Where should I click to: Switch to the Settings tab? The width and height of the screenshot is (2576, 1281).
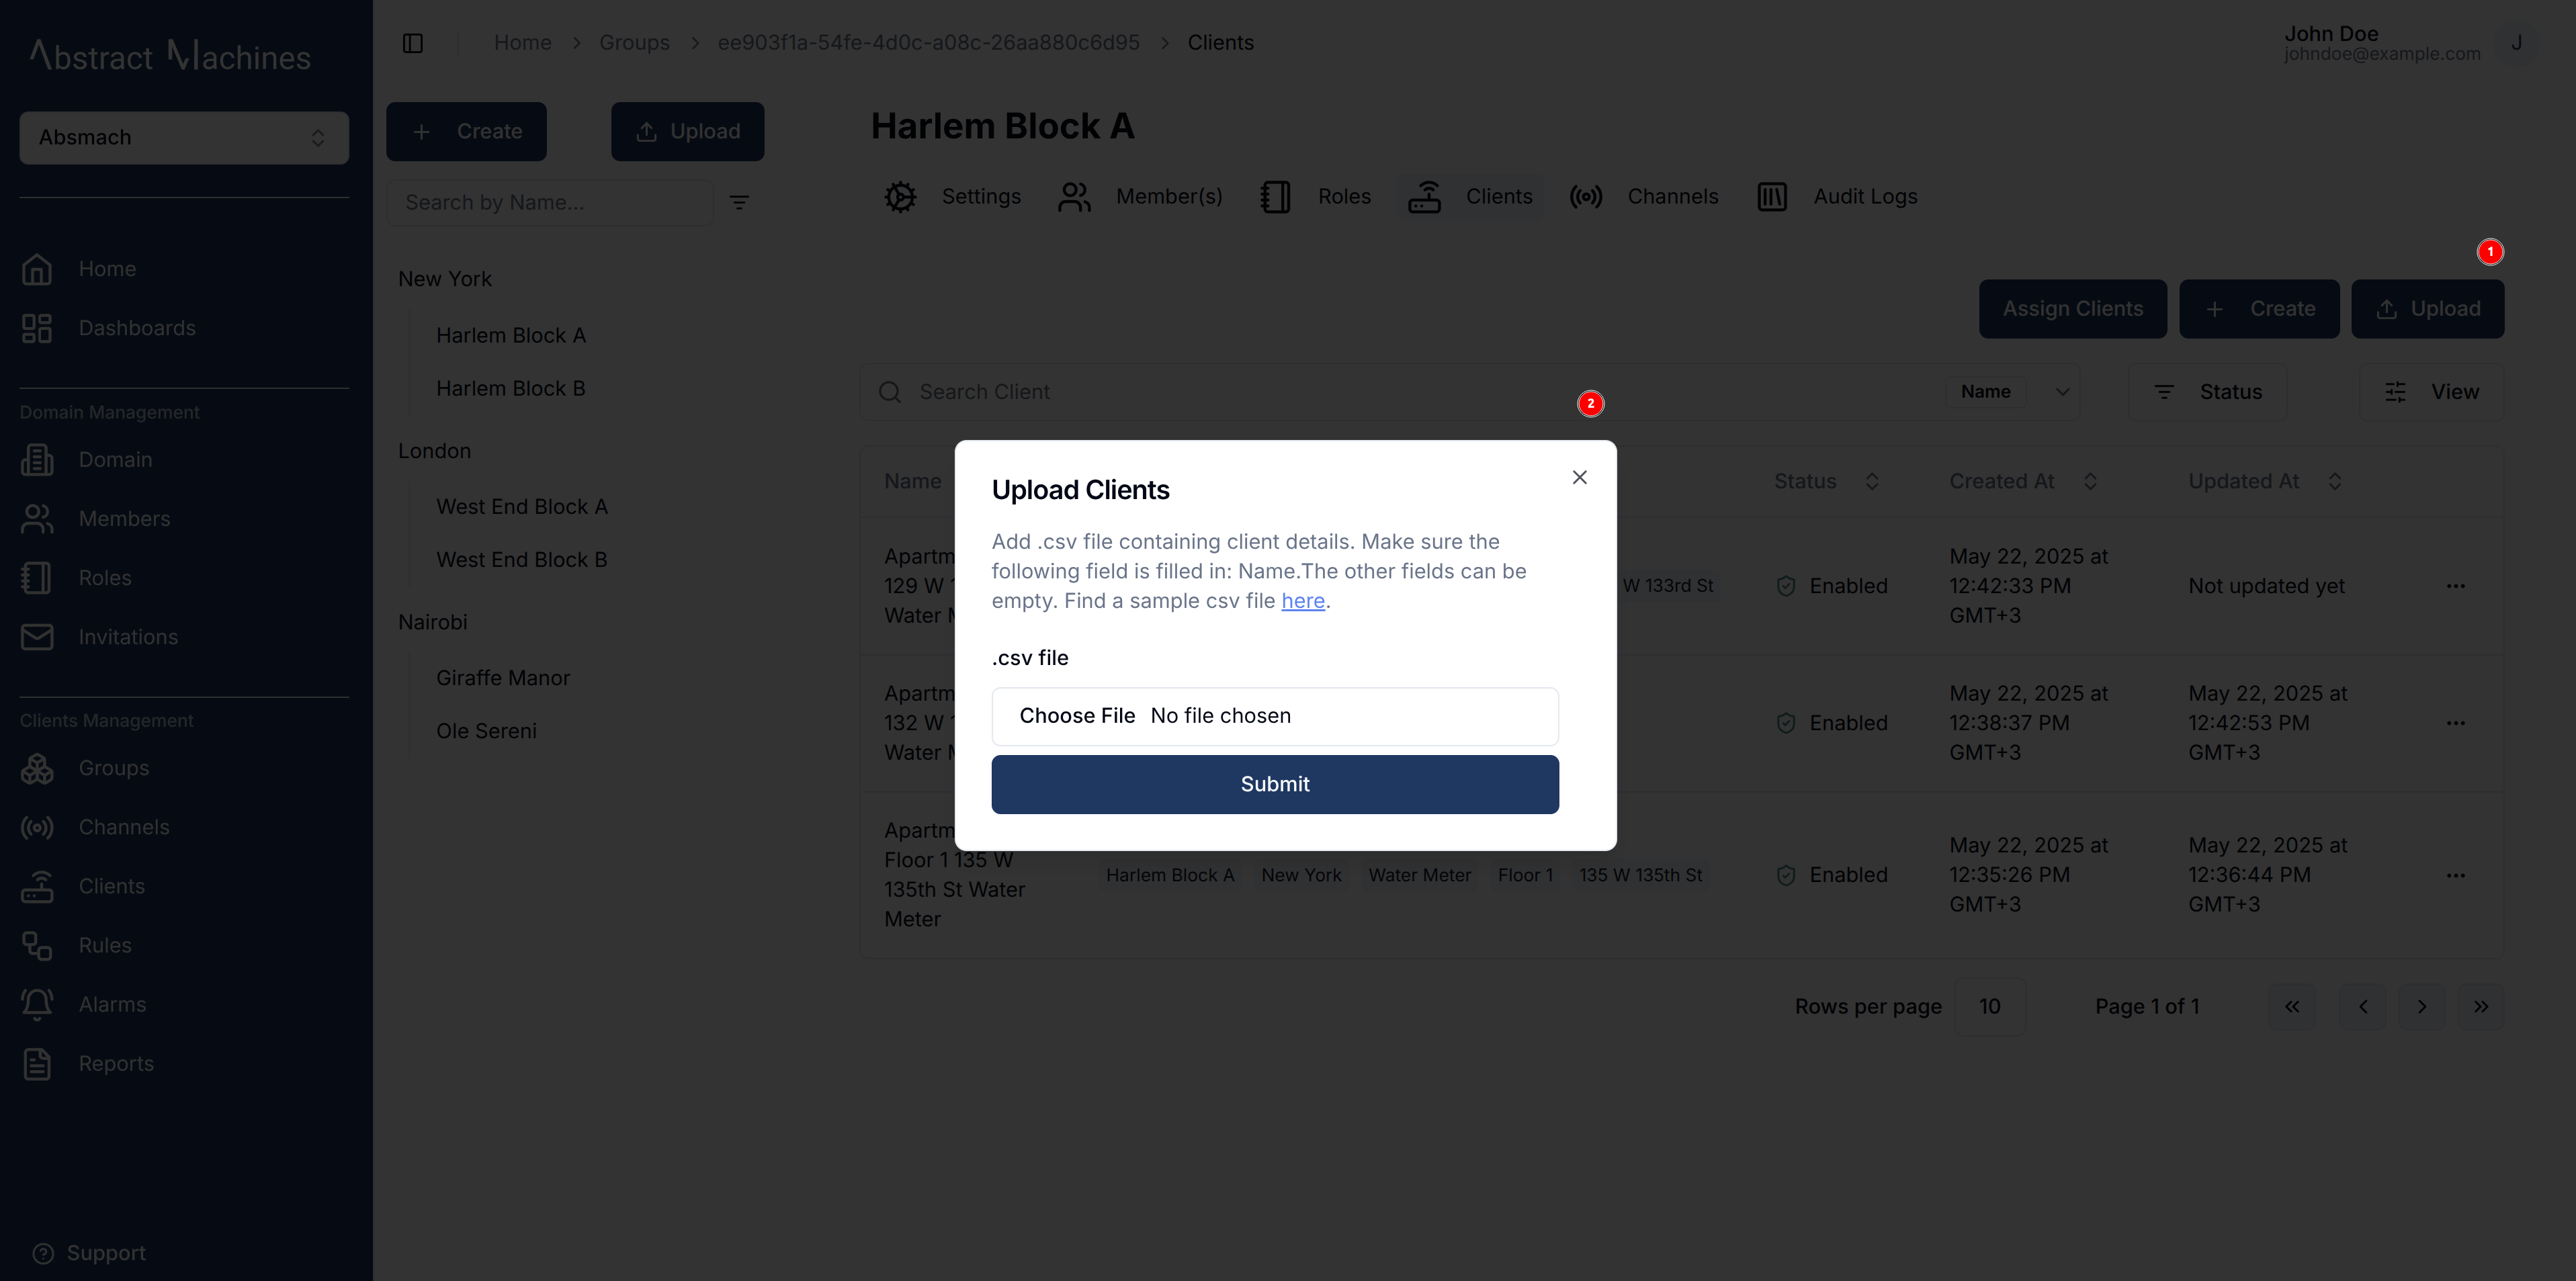click(x=952, y=197)
